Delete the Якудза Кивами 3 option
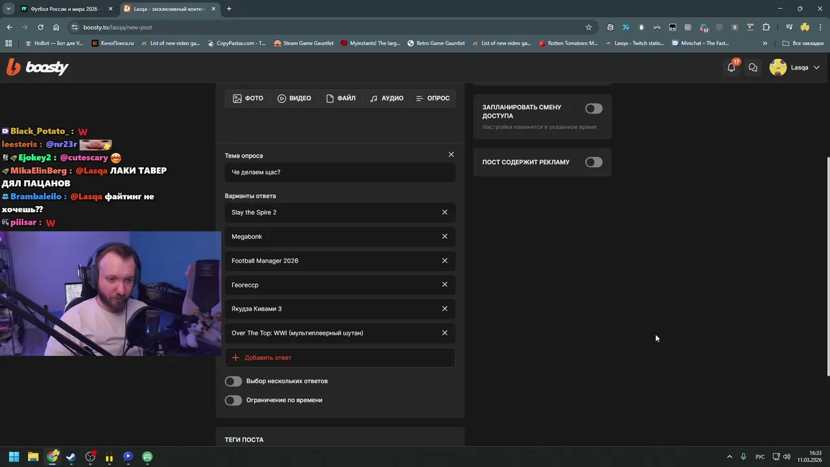830x467 pixels. tap(445, 309)
